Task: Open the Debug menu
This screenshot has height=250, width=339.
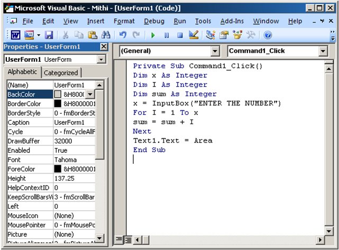Action: [154, 21]
